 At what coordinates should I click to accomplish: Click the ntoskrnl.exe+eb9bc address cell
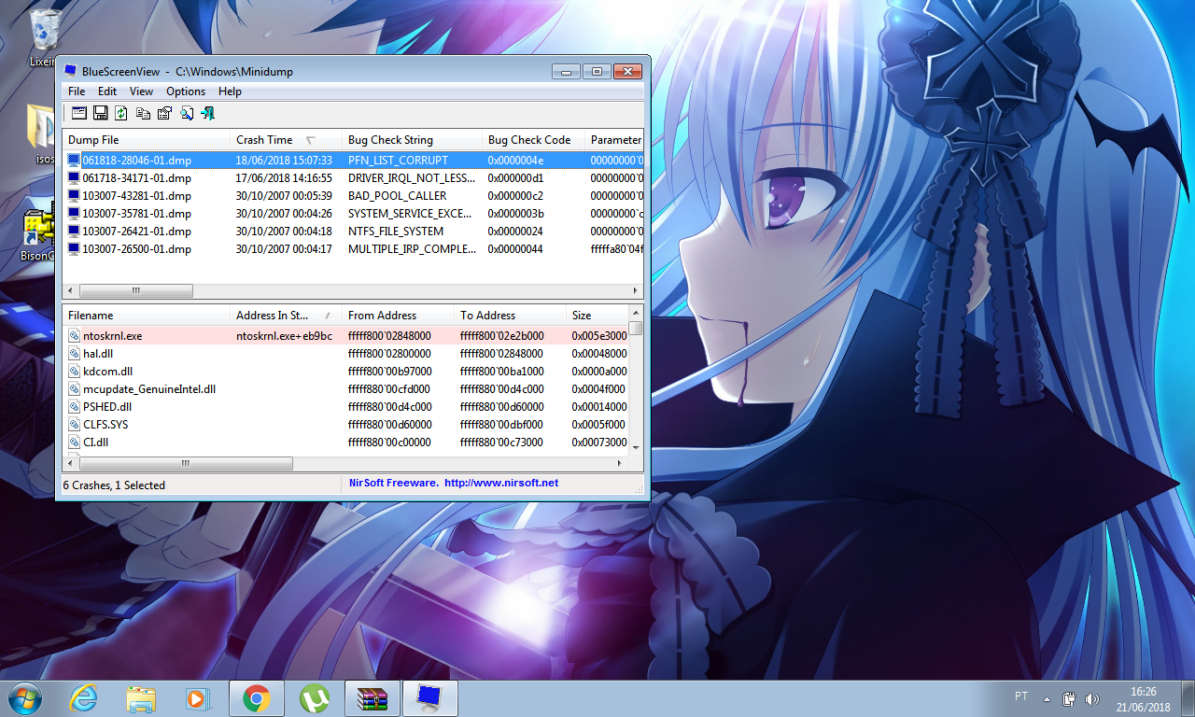pos(284,336)
